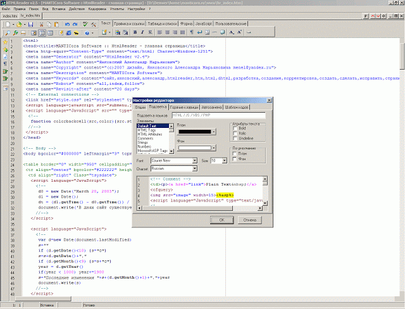Enable the Underline text attribute checkbox
The image size is (405, 309).
click(235, 139)
